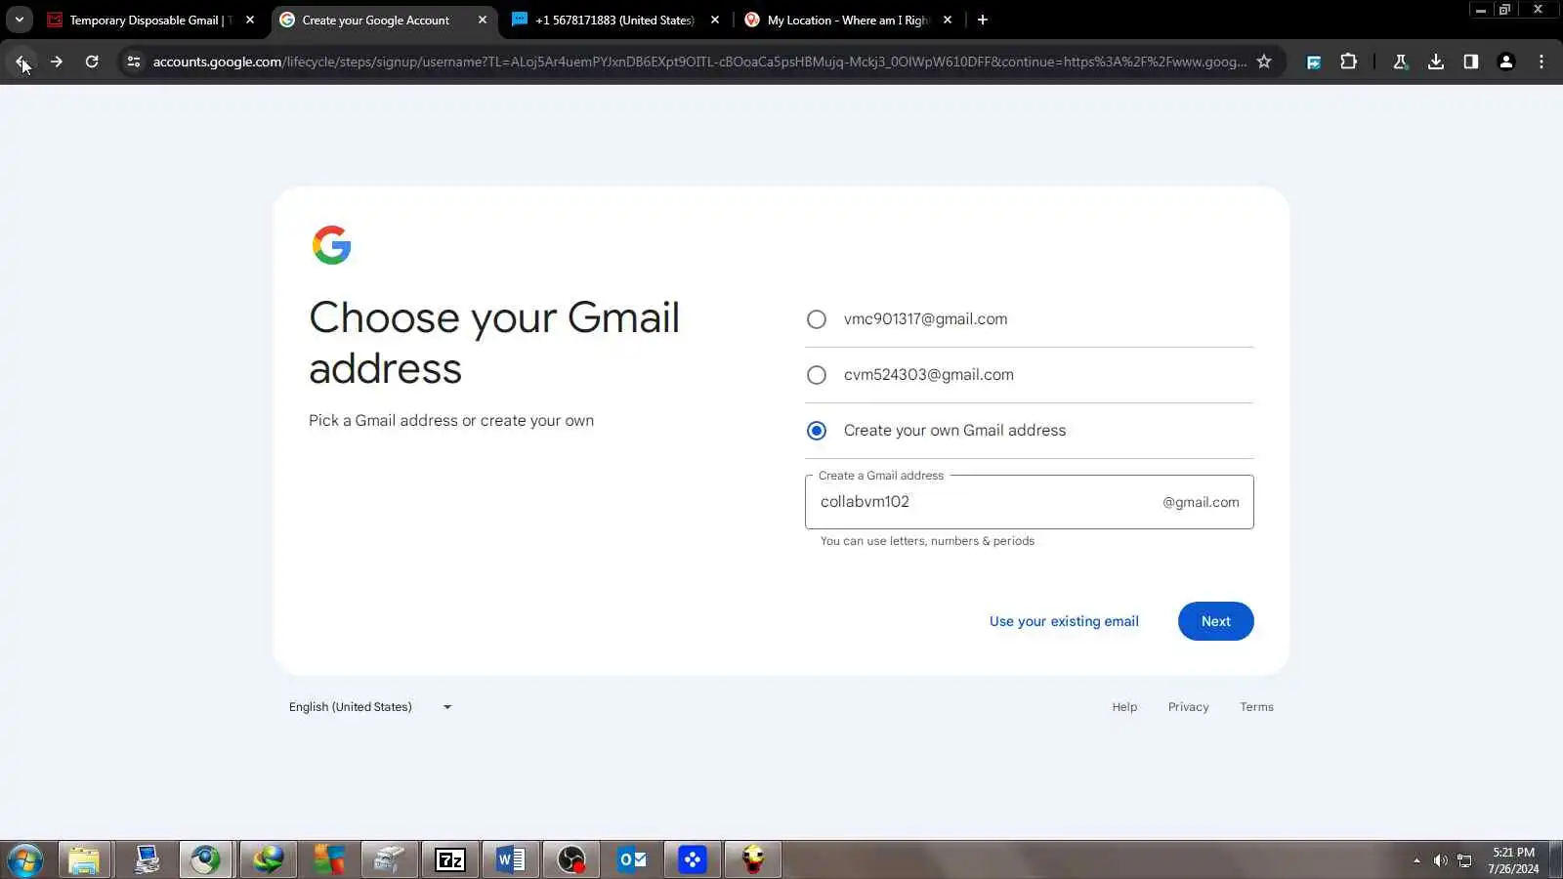Close the +1 5678171883 tab
Viewport: 1563px width, 879px height.
[x=715, y=20]
